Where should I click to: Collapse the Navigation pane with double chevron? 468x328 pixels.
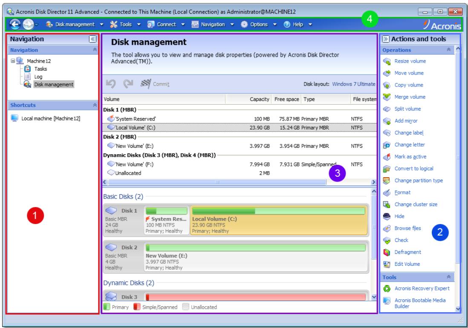[x=92, y=39]
